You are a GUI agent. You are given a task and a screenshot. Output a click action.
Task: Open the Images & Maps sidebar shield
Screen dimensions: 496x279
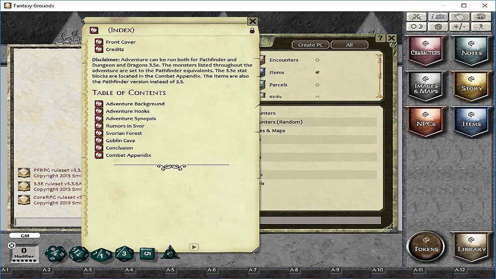pyautogui.click(x=425, y=87)
